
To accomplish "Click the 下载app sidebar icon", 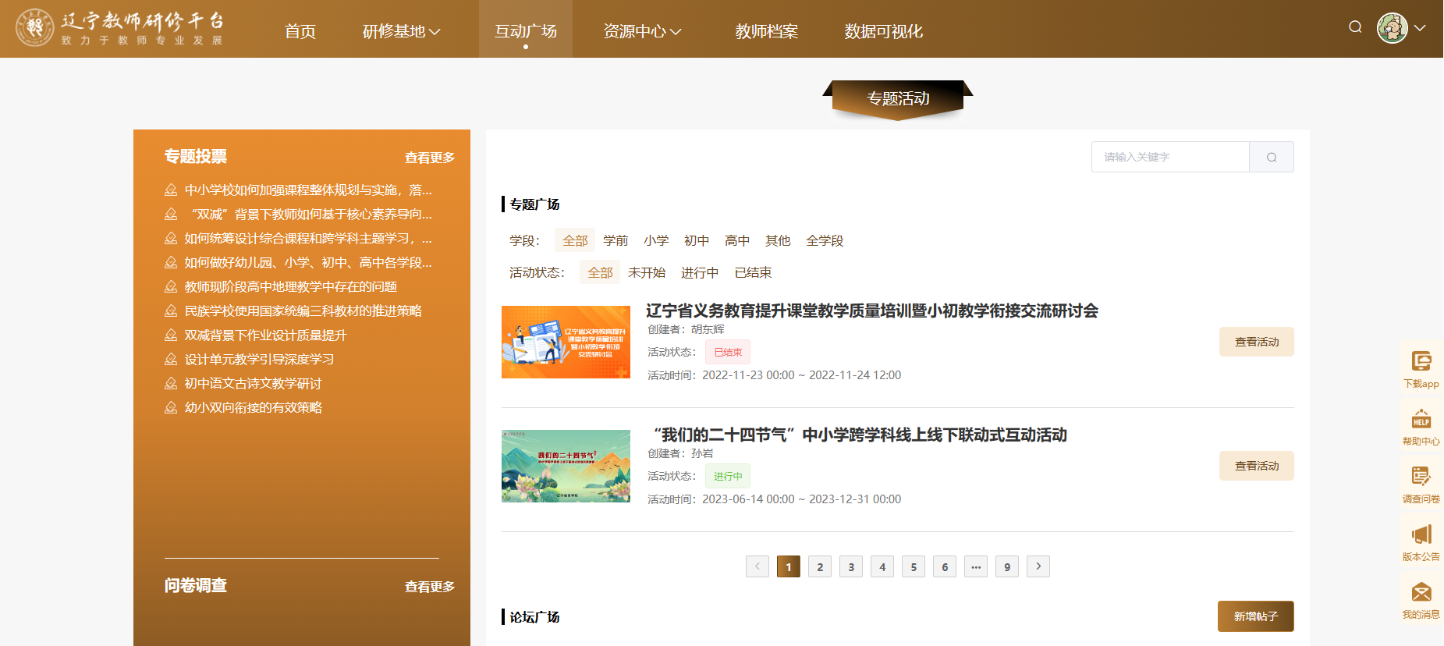I will (1421, 362).
